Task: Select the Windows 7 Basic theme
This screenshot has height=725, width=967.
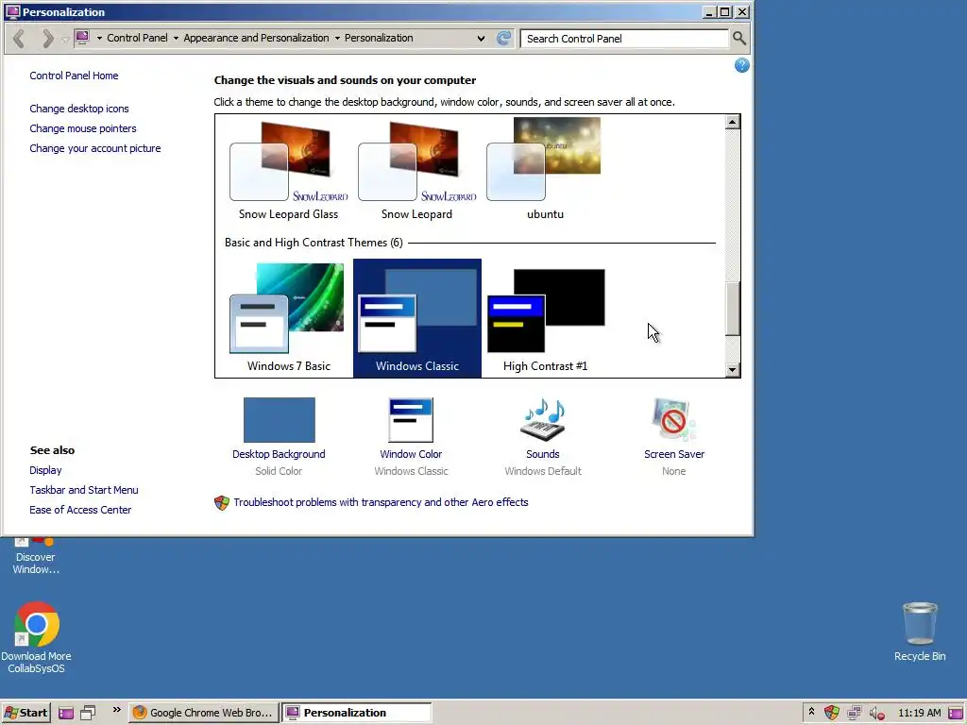Action: pos(289,317)
